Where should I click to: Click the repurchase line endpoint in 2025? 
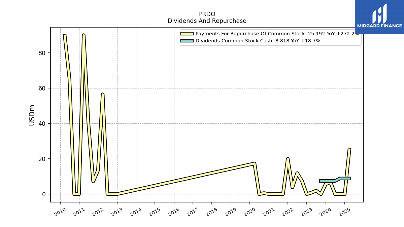(349, 148)
